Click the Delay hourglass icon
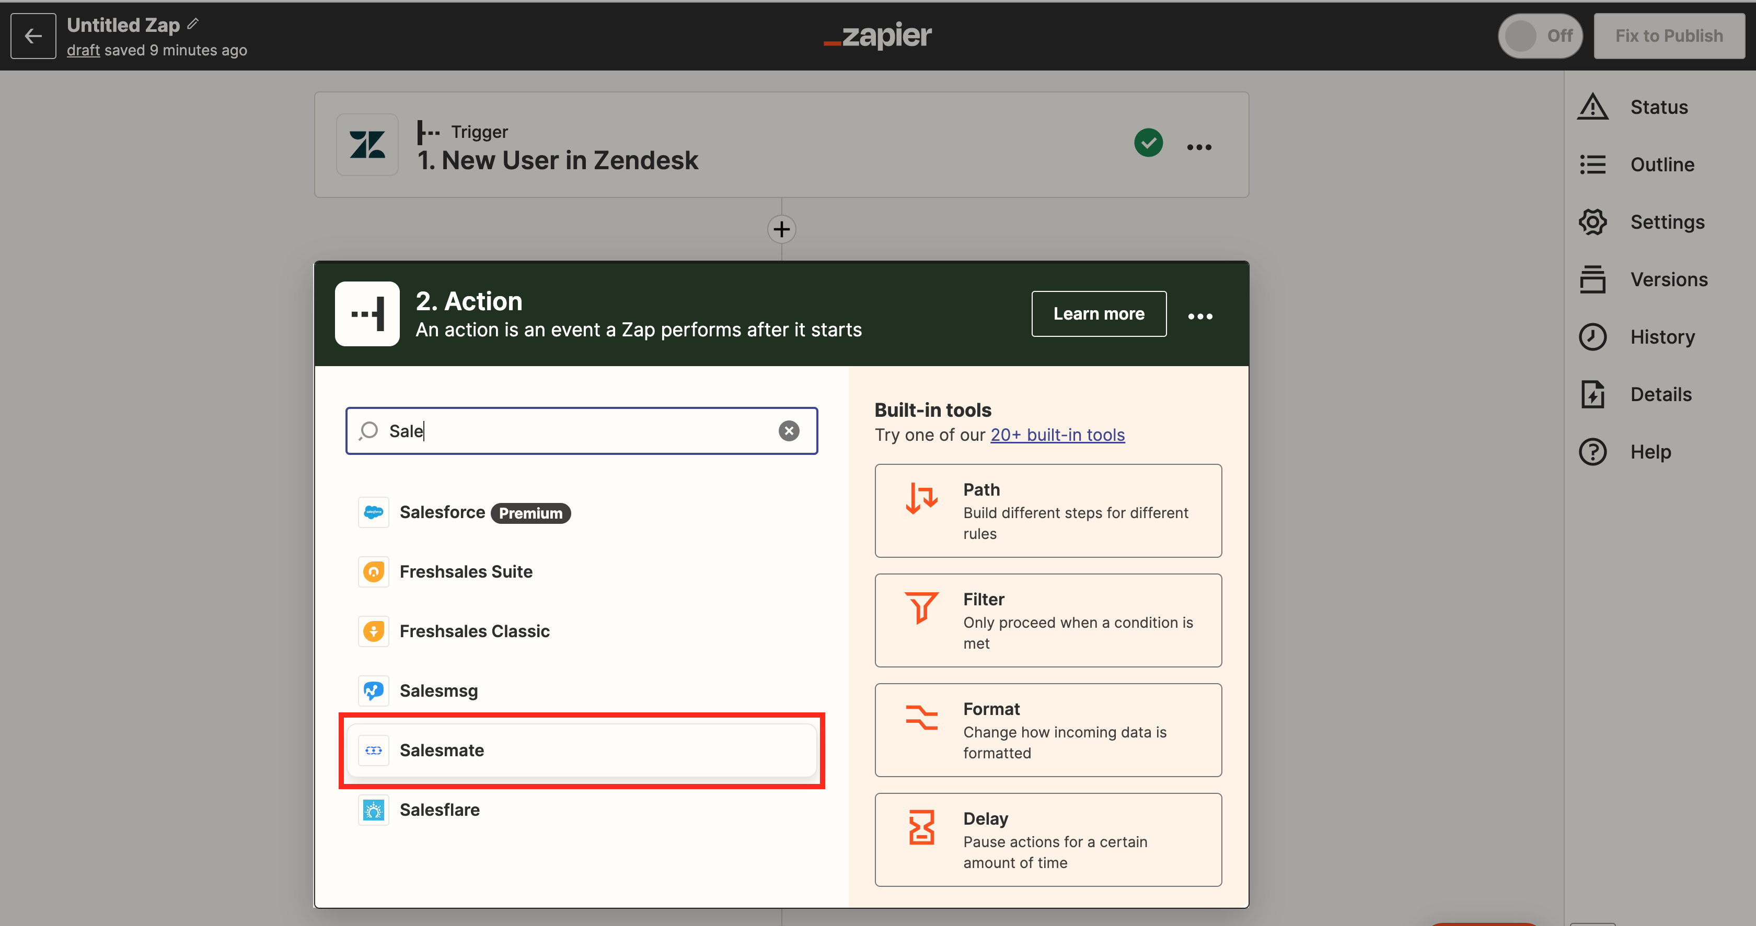Viewport: 1756px width, 926px height. click(921, 827)
